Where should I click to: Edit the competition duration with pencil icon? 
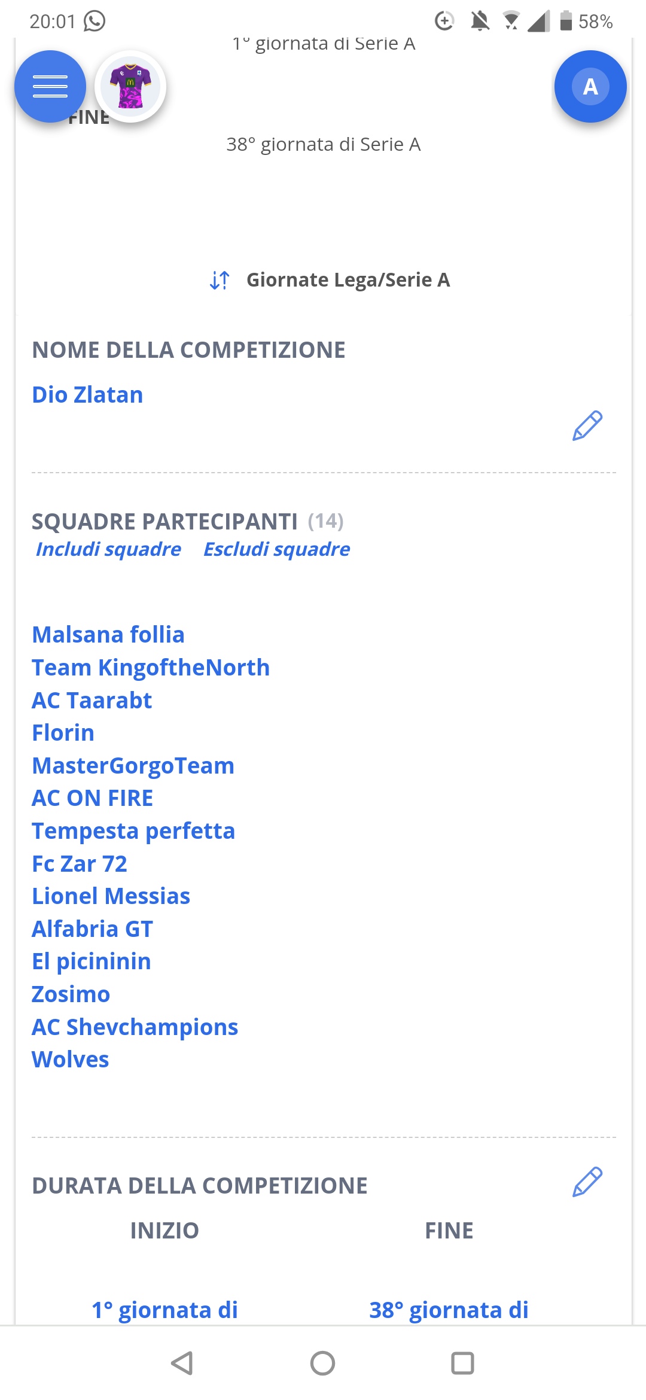pos(587,1182)
